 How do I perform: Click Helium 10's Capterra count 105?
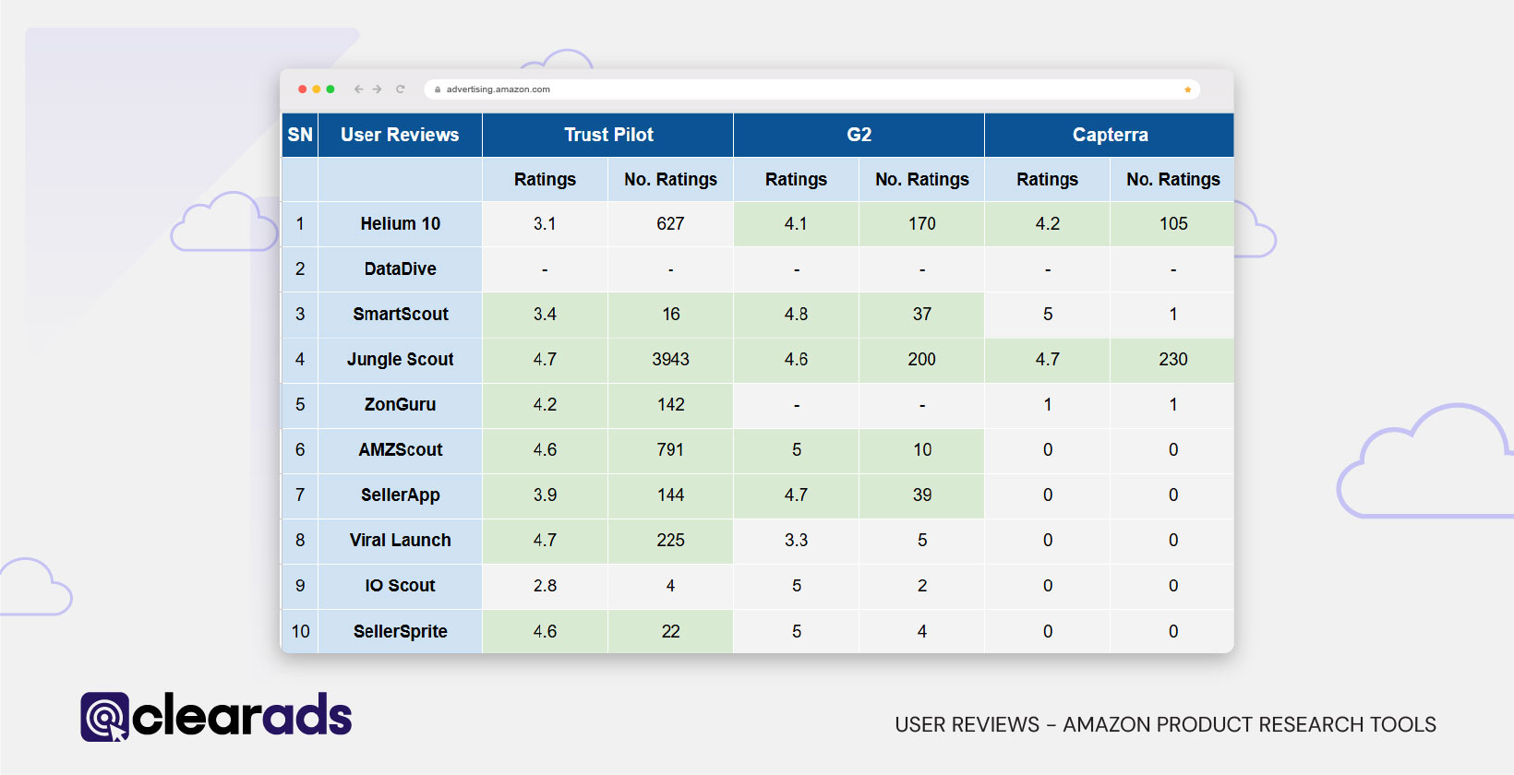pos(1173,223)
